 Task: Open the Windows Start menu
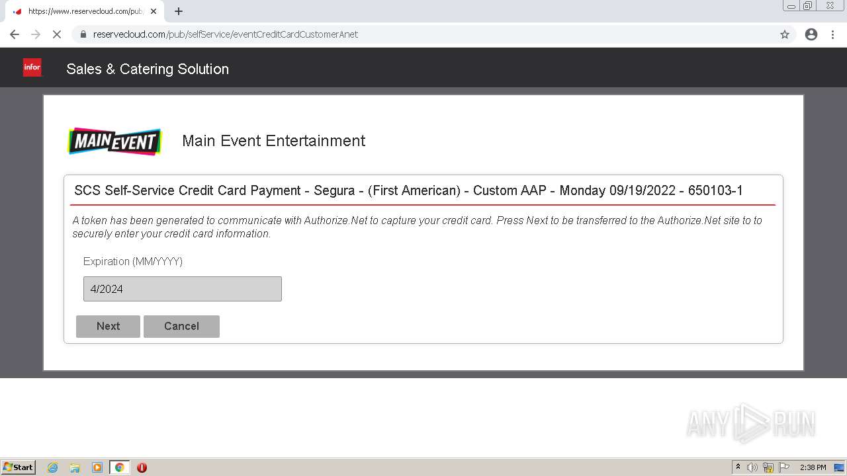[19, 467]
